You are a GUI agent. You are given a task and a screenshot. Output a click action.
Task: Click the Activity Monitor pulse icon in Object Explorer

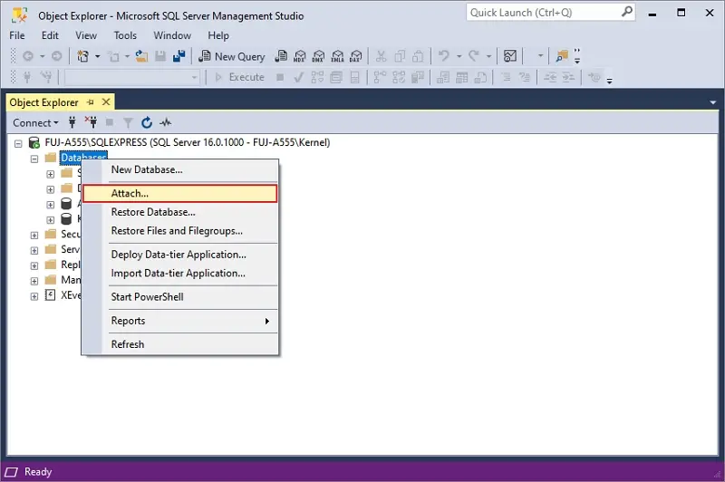[165, 122]
